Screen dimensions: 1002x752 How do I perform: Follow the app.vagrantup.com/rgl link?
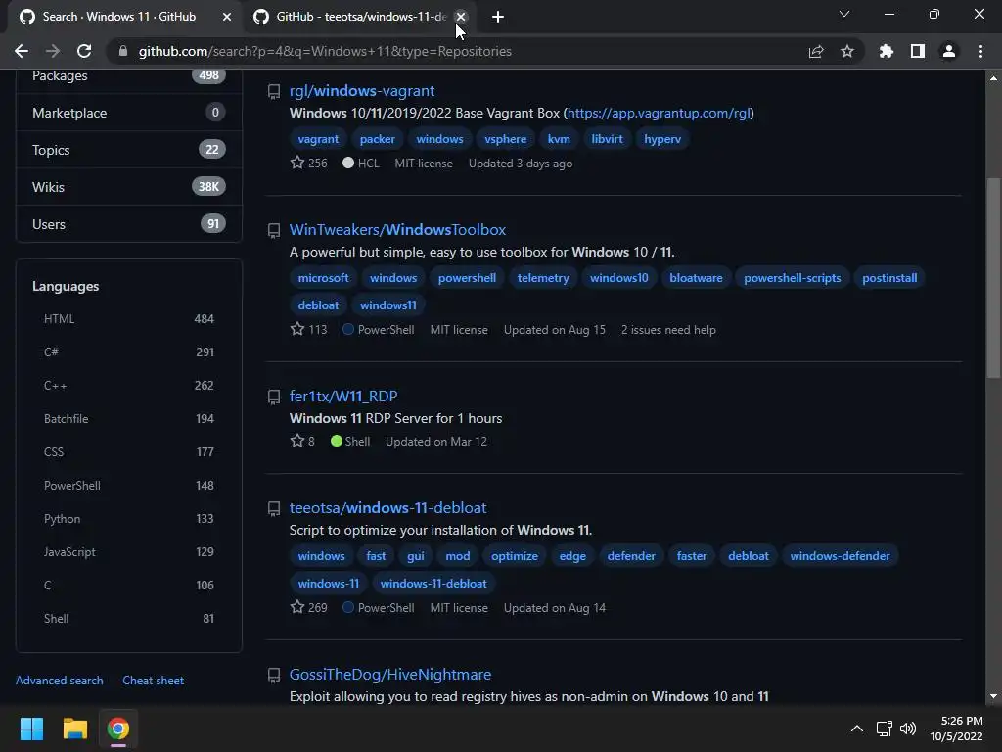click(x=659, y=114)
